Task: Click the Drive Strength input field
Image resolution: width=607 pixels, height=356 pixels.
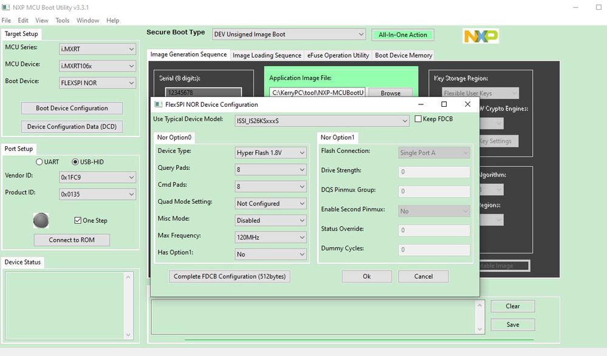Action: [434, 172]
